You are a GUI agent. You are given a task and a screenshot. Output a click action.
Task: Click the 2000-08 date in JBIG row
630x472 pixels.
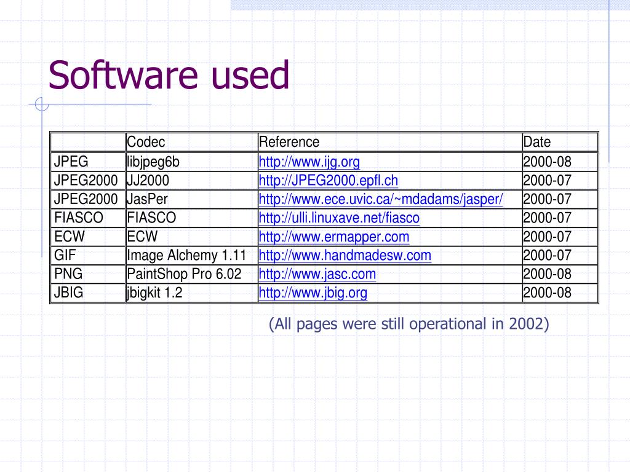[547, 292]
